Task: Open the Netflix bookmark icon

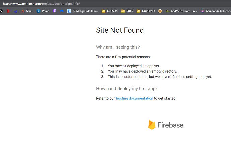Action: tap(8, 11)
